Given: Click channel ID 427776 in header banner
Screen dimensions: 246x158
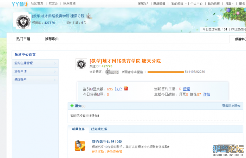Looking at the screenshot, I should click(x=50, y=23).
